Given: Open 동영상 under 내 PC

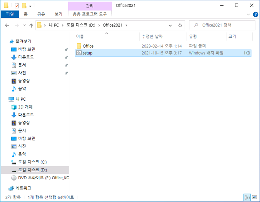Looking at the screenshot, I should 24,123.
